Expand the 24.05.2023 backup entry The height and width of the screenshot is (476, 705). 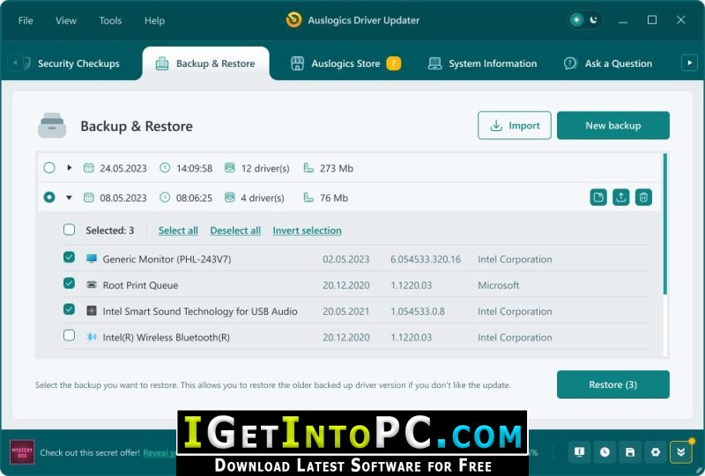tap(70, 167)
